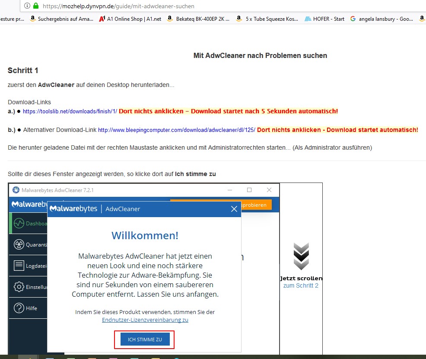Open the angela lansbury Google bookmark

coord(382,19)
